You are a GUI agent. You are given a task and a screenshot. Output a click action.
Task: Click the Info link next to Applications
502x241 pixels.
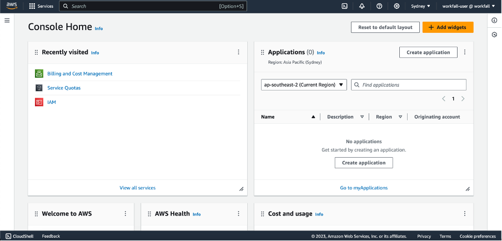point(321,53)
